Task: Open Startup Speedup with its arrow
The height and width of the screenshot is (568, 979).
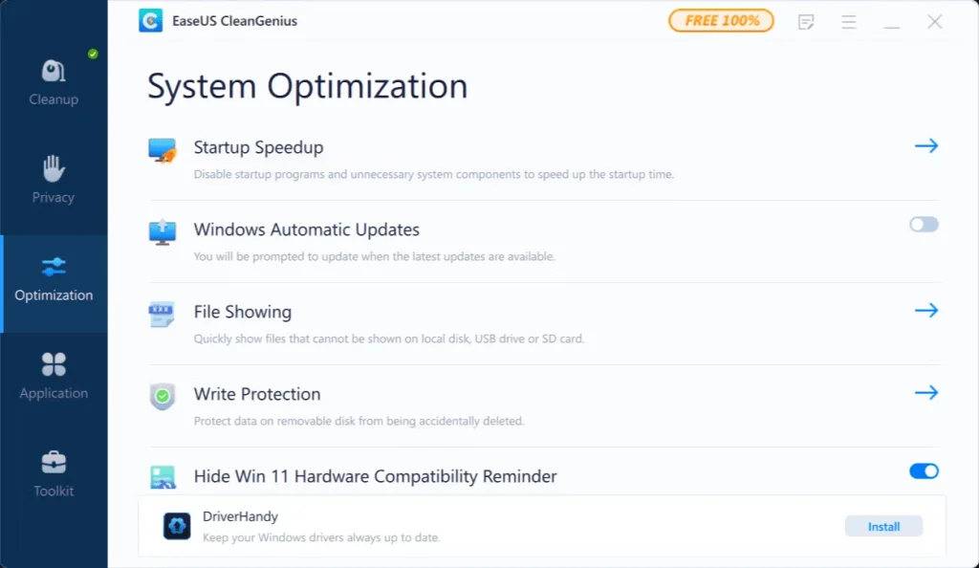Action: click(x=925, y=146)
